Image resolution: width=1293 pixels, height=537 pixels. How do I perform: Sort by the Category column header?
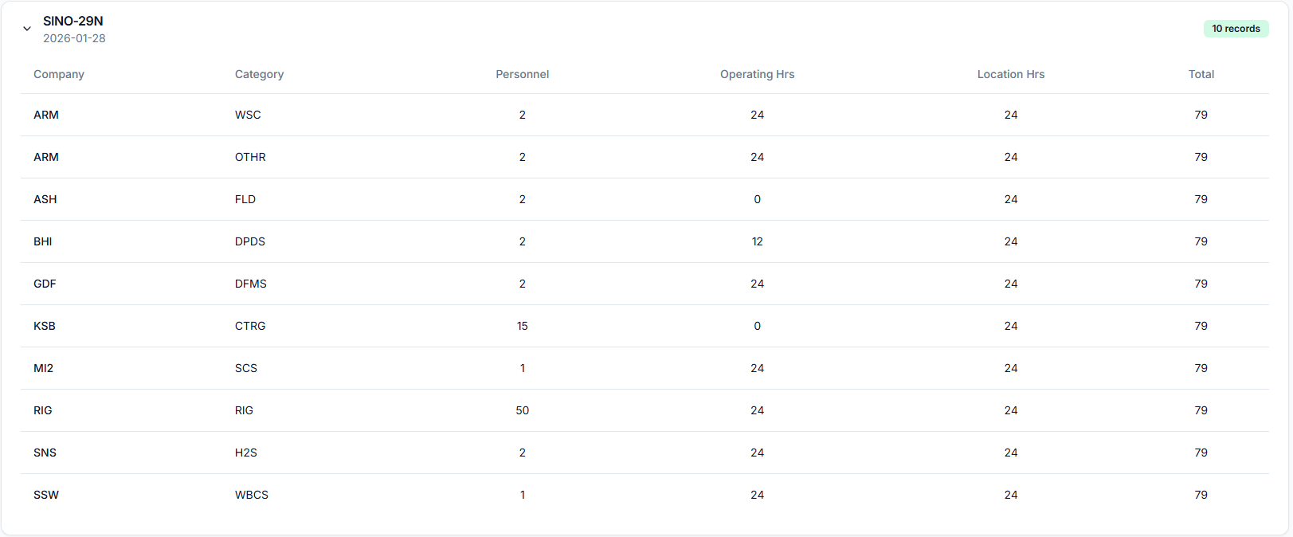point(259,74)
